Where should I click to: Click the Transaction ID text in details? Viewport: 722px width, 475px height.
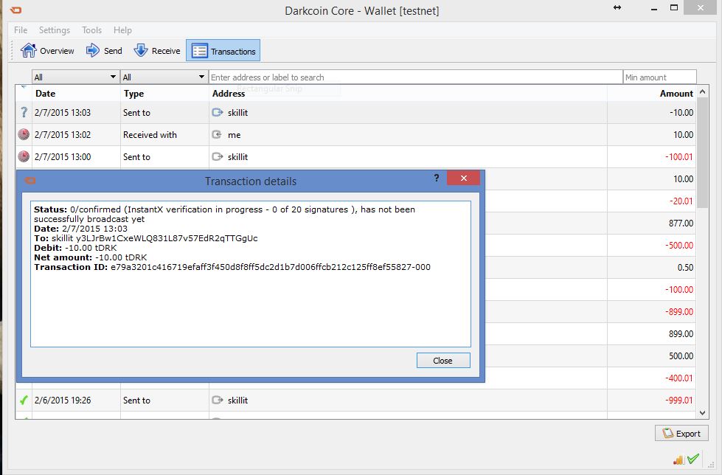tap(232, 267)
